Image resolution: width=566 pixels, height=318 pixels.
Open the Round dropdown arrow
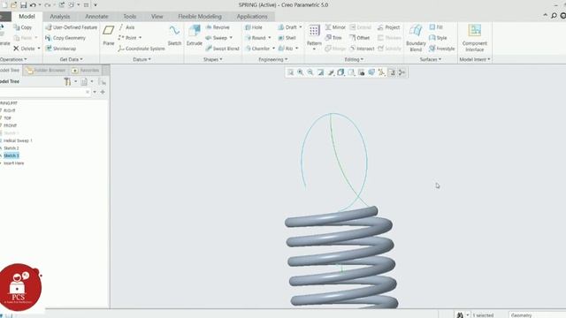(x=269, y=38)
